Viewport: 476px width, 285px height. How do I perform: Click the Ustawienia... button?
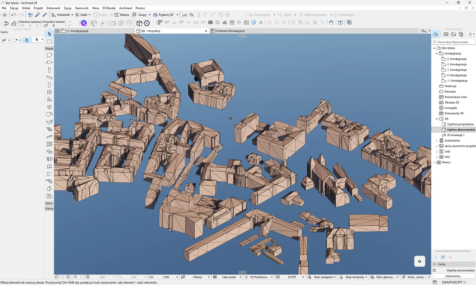coord(453,276)
